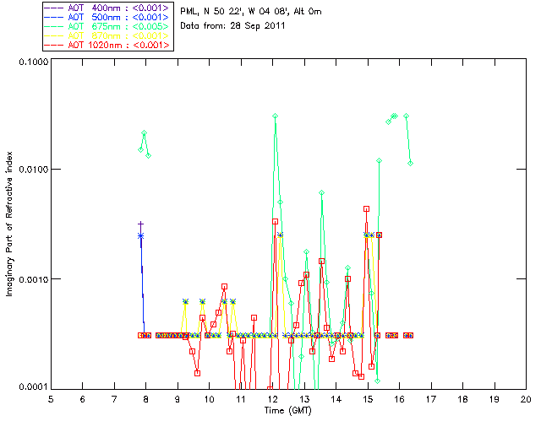Click the highest red square marker near 15 GMT

pos(366,208)
